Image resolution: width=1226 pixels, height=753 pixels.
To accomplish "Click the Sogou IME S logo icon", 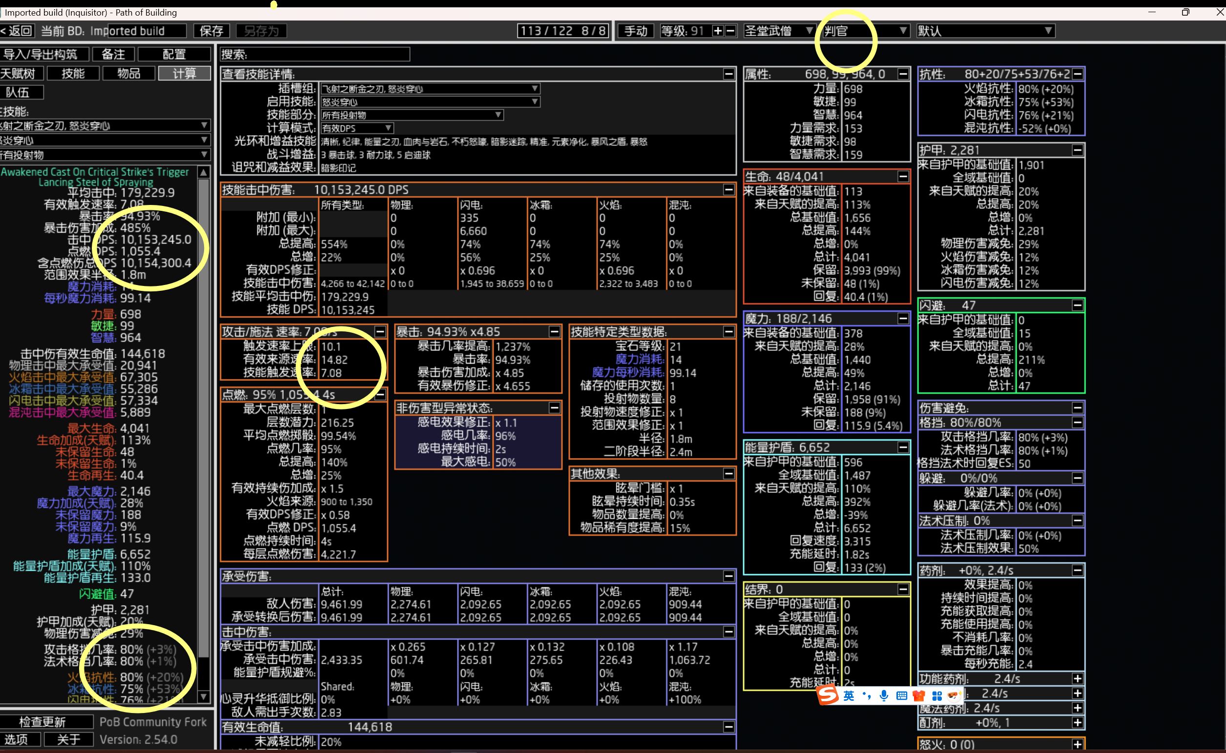I will 828,695.
